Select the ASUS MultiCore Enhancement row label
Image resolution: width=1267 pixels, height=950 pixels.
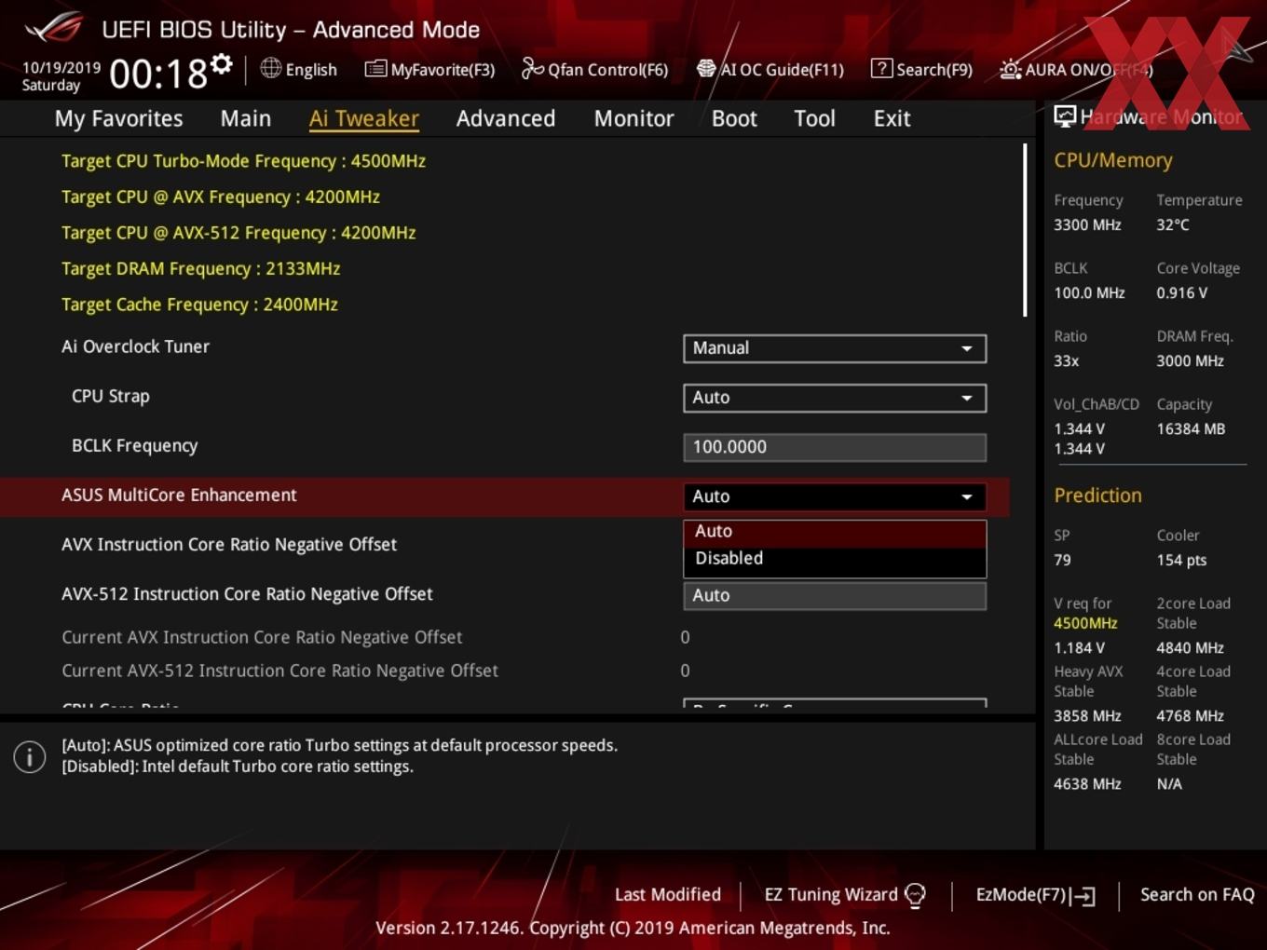(x=179, y=495)
